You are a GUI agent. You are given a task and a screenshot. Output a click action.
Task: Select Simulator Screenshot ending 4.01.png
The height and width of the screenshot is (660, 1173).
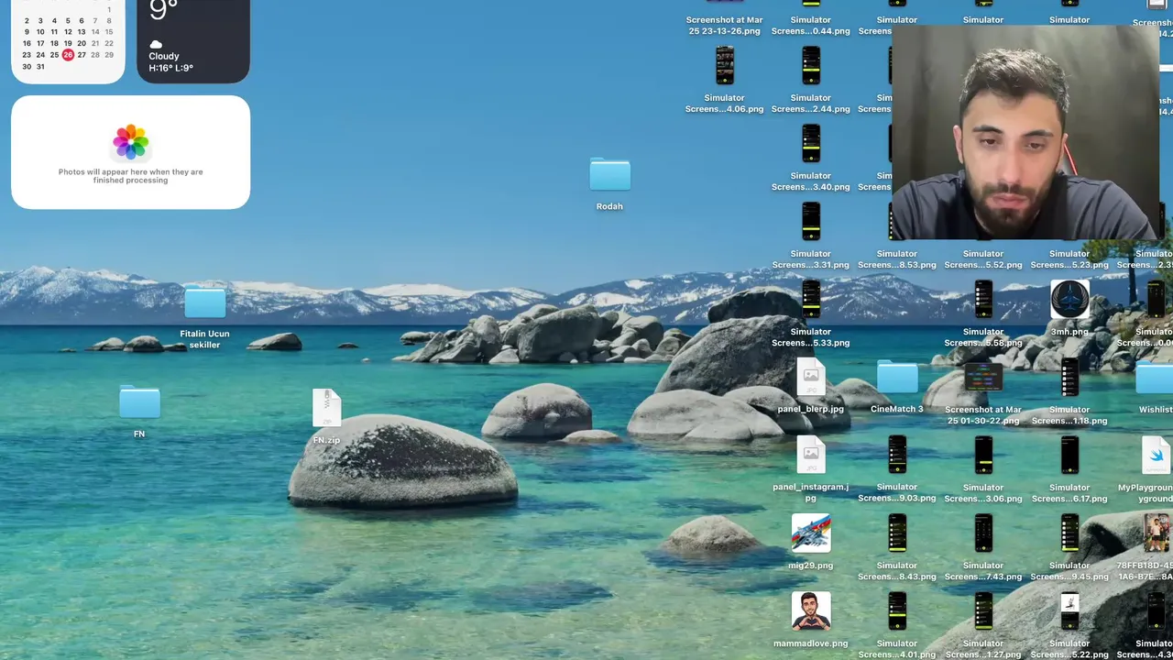[x=897, y=611]
